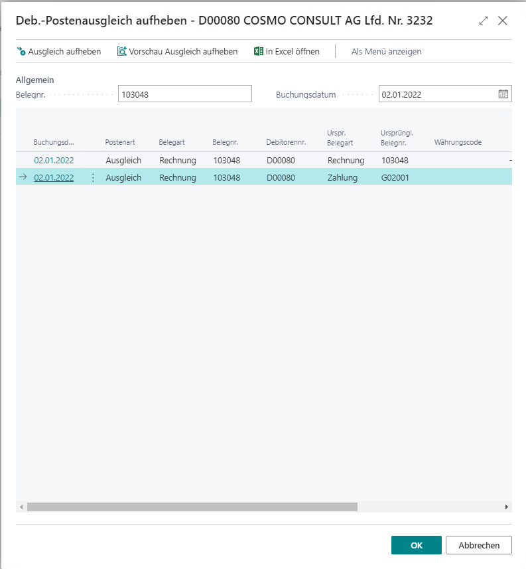526x569 pixels.
Task: Click the row selector arrow on second row
Action: click(x=23, y=177)
